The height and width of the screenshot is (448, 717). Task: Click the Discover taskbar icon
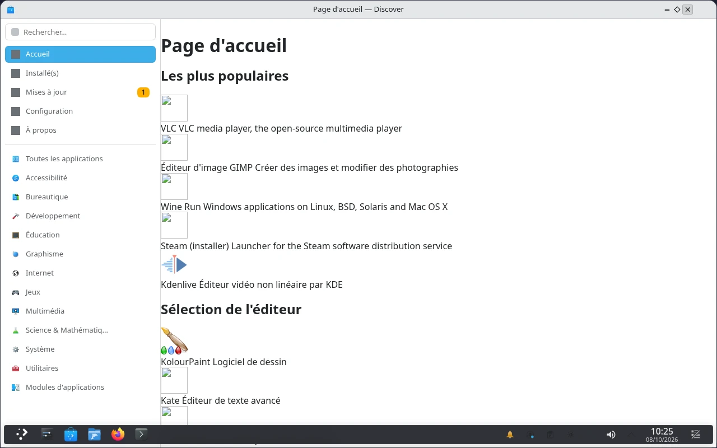pos(71,434)
